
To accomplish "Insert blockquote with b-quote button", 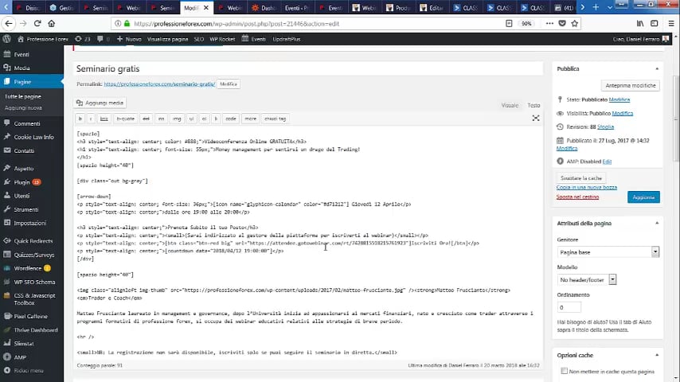I will 125,119.
